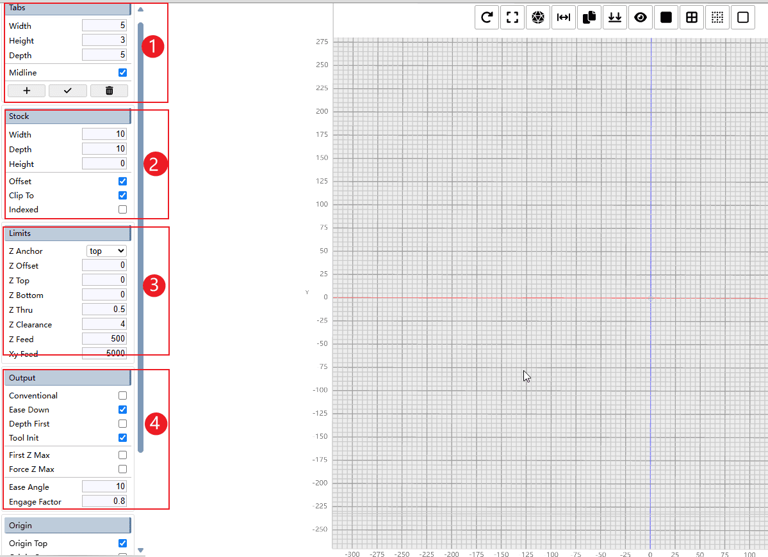Click the double down-arrows icon
Image resolution: width=768 pixels, height=557 pixels.
click(615, 18)
